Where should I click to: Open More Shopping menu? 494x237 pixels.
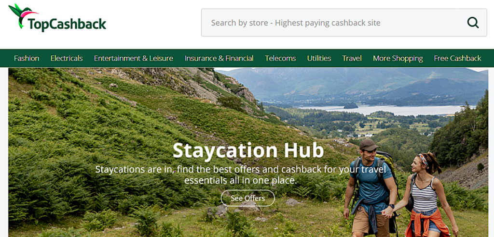pyautogui.click(x=398, y=58)
